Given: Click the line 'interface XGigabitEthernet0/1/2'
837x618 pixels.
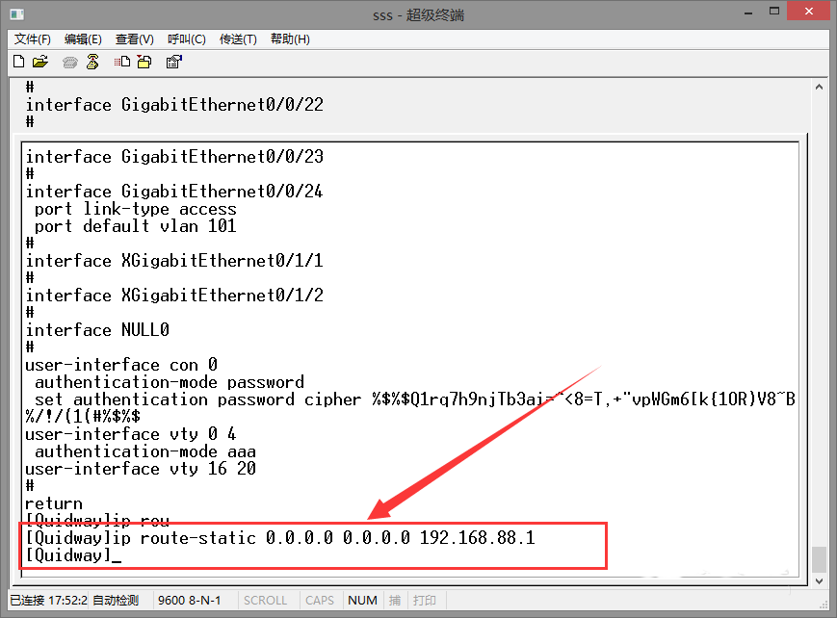Looking at the screenshot, I should (174, 296).
